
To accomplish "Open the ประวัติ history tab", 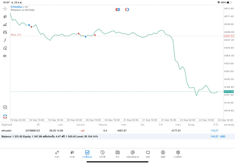I will point(102,154).
